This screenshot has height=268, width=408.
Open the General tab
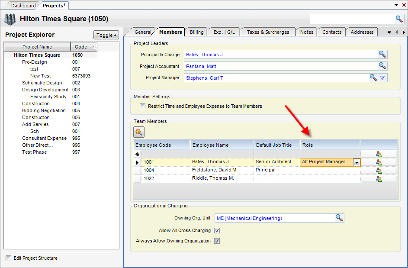click(x=143, y=32)
